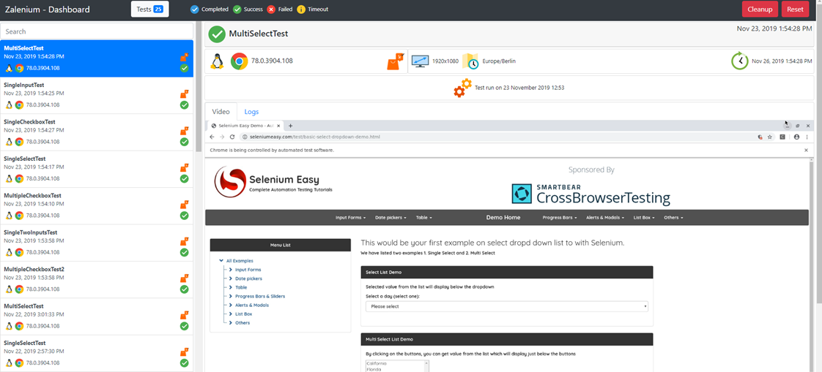Toggle the Timeout filter in top bar
The image size is (822, 372).
tap(301, 10)
